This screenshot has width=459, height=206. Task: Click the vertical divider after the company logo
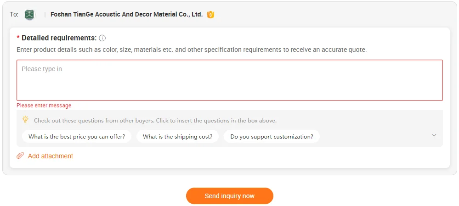pyautogui.click(x=45, y=14)
